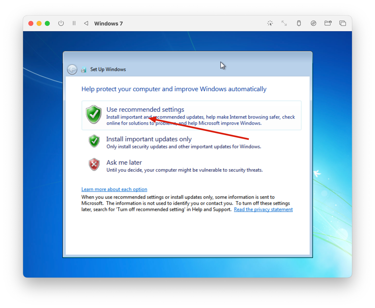This screenshot has height=308, width=375.
Task: Open the CD/DVD drive image icon
Action: click(313, 23)
